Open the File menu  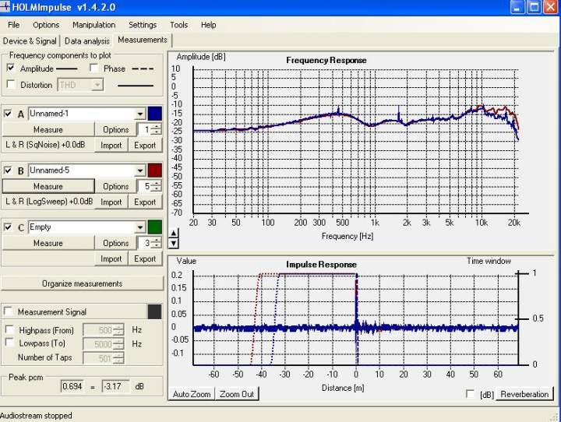(x=13, y=25)
